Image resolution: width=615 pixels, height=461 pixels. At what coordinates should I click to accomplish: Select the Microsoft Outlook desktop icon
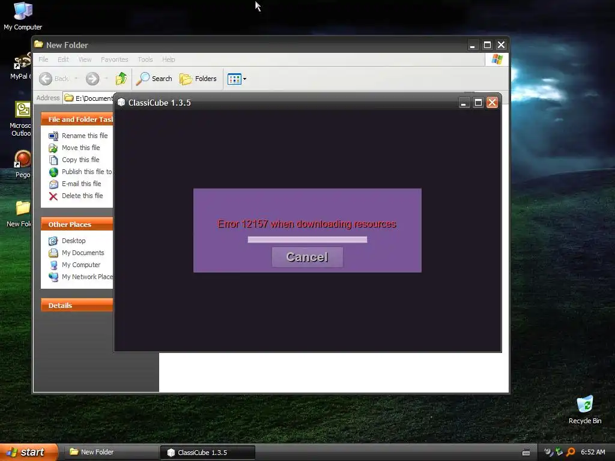[x=20, y=119]
